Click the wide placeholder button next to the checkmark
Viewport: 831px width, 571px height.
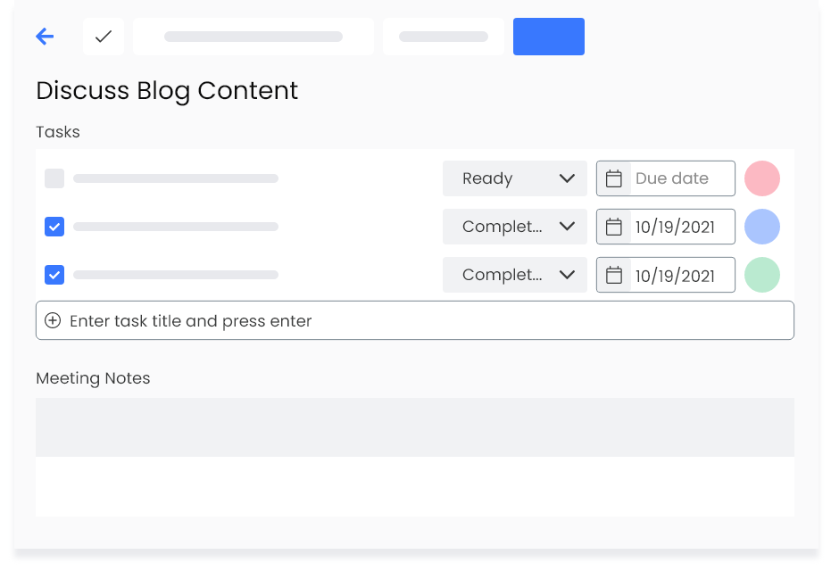coord(253,37)
